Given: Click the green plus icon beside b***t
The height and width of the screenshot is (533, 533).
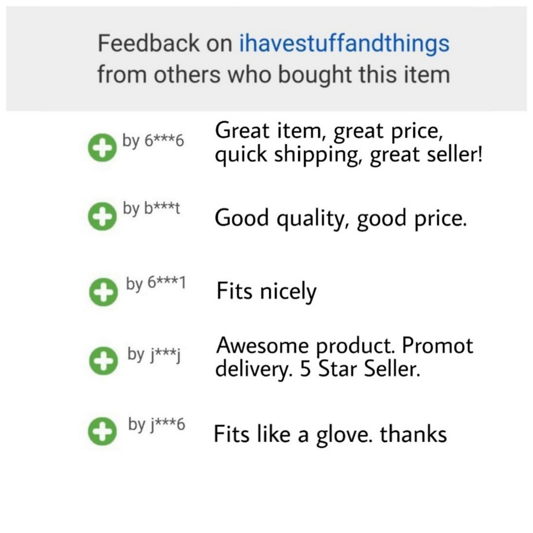Looking at the screenshot, I should (102, 216).
